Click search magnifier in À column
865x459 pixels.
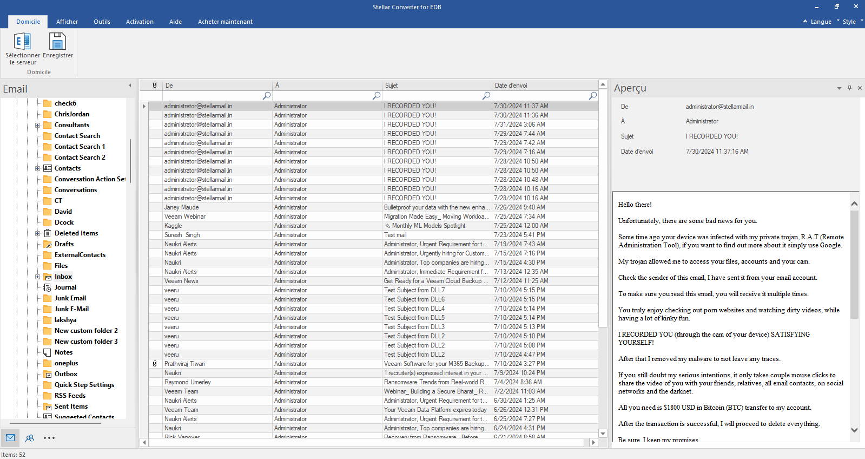pyautogui.click(x=377, y=95)
